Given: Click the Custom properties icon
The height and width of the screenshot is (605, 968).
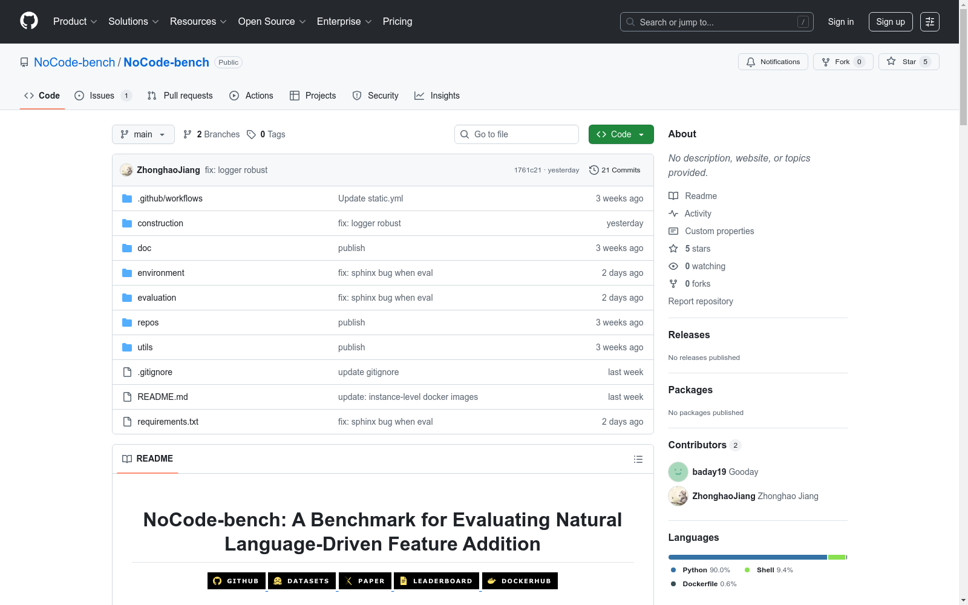Looking at the screenshot, I should [673, 231].
